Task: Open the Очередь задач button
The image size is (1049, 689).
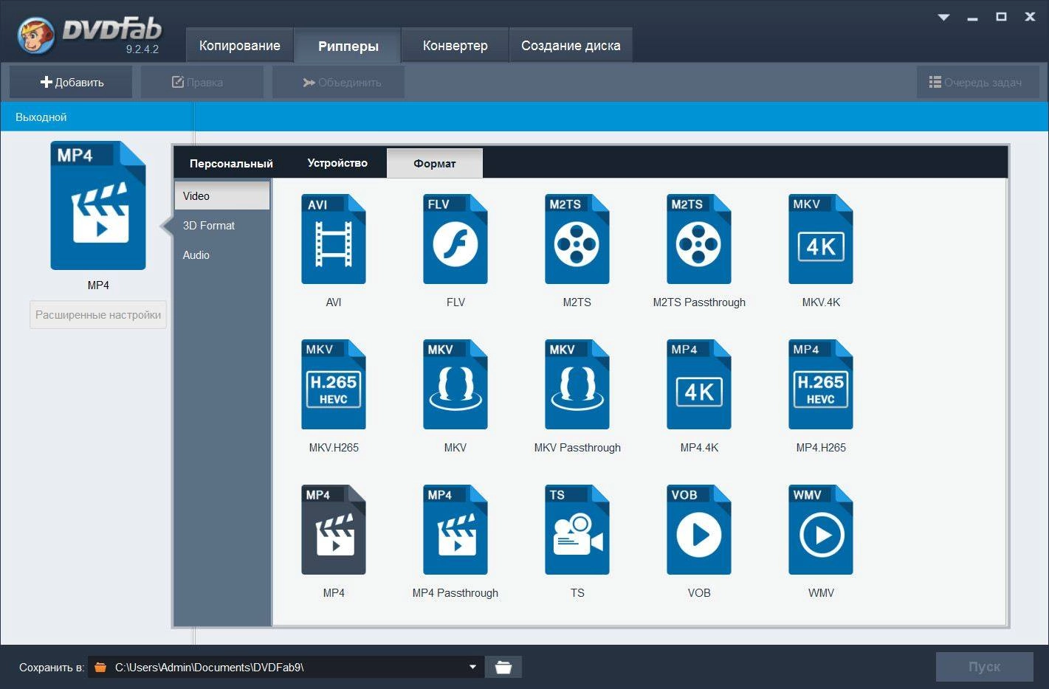Action: (977, 82)
